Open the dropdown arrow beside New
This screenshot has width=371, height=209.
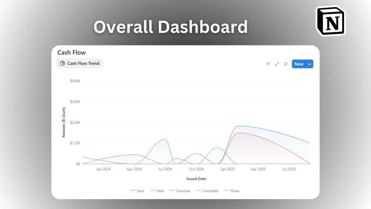tap(310, 64)
